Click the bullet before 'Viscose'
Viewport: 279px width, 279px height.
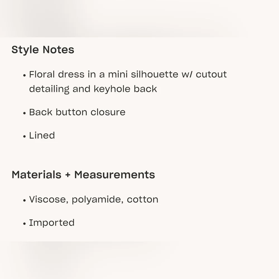pyautogui.click(x=25, y=201)
